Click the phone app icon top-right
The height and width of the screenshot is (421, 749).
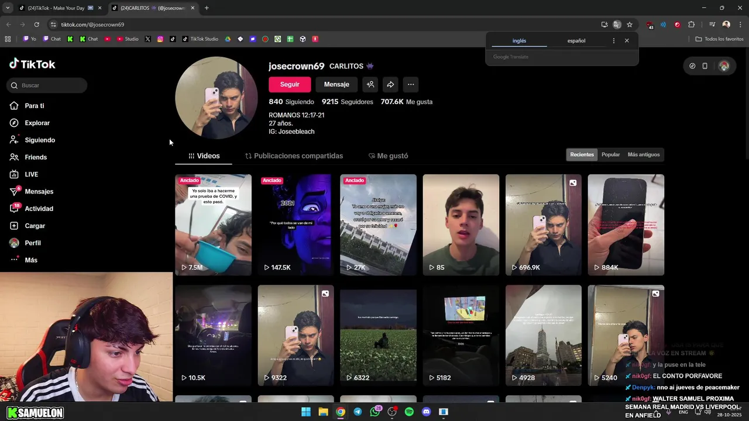pos(705,66)
